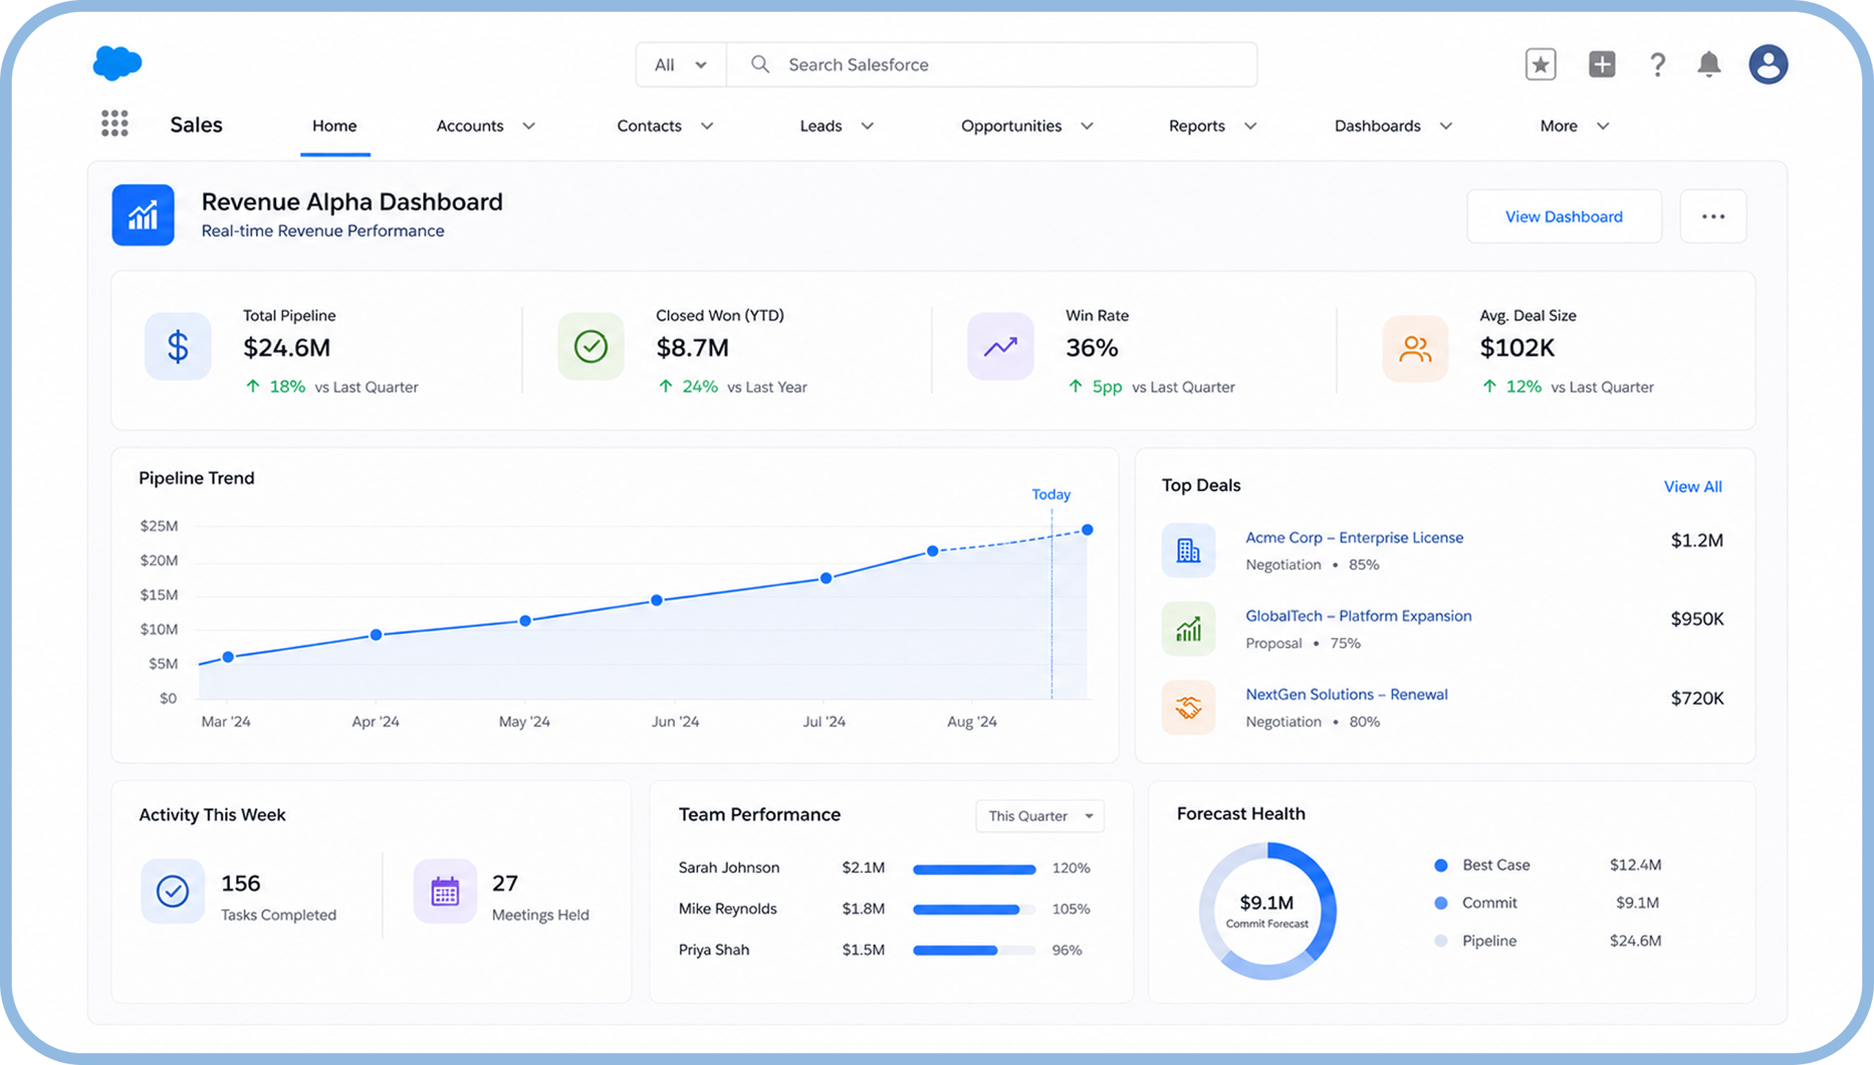Expand the Accounts tab chevron

[529, 127]
